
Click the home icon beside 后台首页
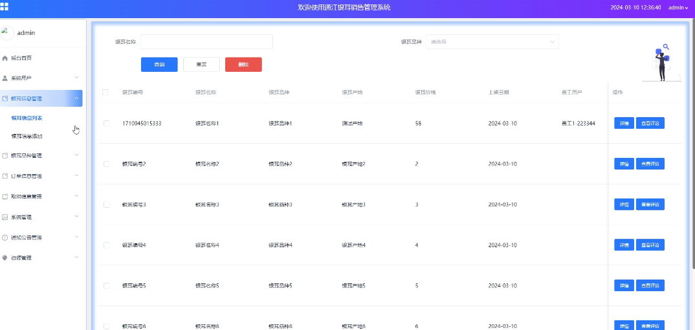[x=5, y=58]
